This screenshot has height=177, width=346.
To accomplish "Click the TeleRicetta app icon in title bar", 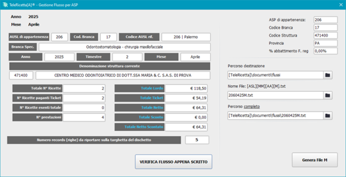I will 5,4.
